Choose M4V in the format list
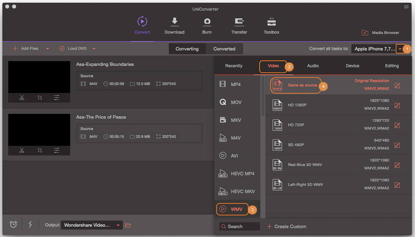 point(237,138)
